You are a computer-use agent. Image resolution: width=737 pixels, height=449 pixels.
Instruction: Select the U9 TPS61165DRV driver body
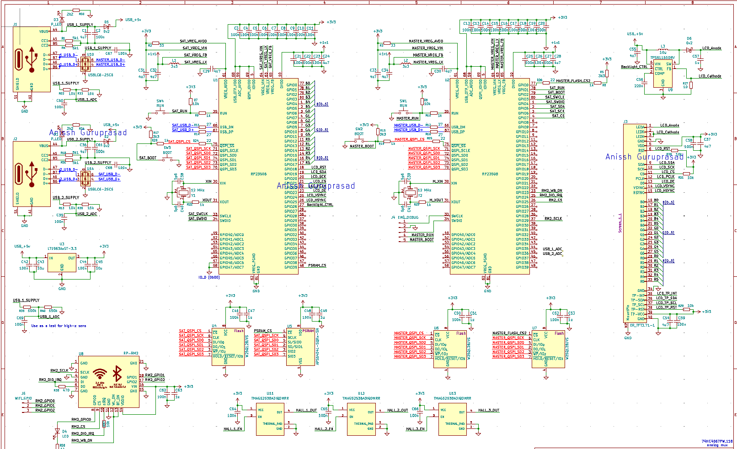662,74
